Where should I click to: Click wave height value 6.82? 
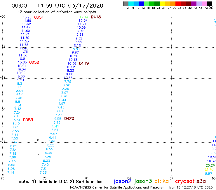[x=14, y=146]
